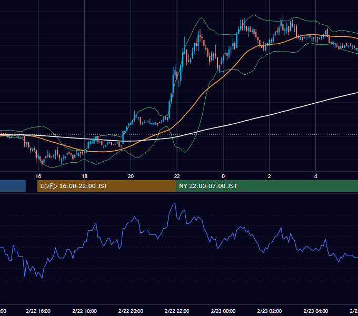358x316 pixels.
Task: Click the 16 hour label on price chart axis
Action: [38, 176]
